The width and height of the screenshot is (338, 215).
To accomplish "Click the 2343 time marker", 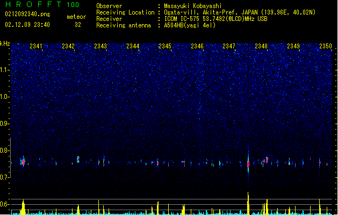I will point(100,46).
